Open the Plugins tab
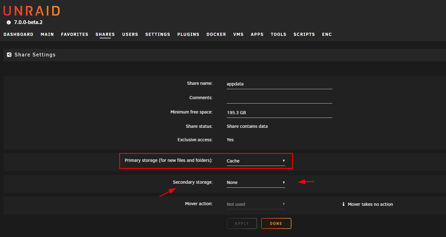 188,34
